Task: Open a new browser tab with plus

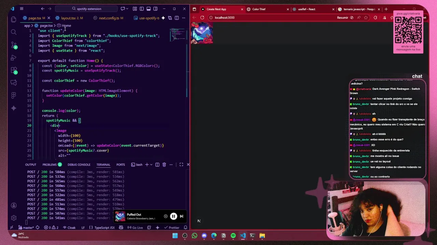Action: tap(386, 9)
